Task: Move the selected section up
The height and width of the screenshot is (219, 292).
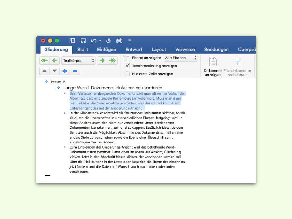Action: pos(45,71)
